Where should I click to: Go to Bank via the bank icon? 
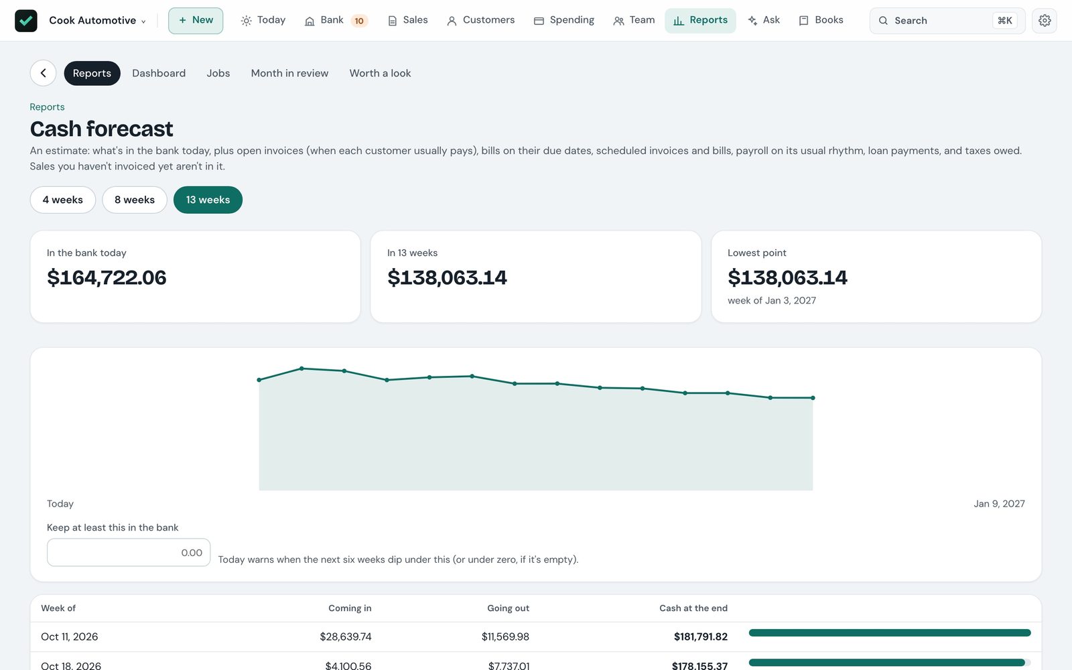tap(310, 21)
